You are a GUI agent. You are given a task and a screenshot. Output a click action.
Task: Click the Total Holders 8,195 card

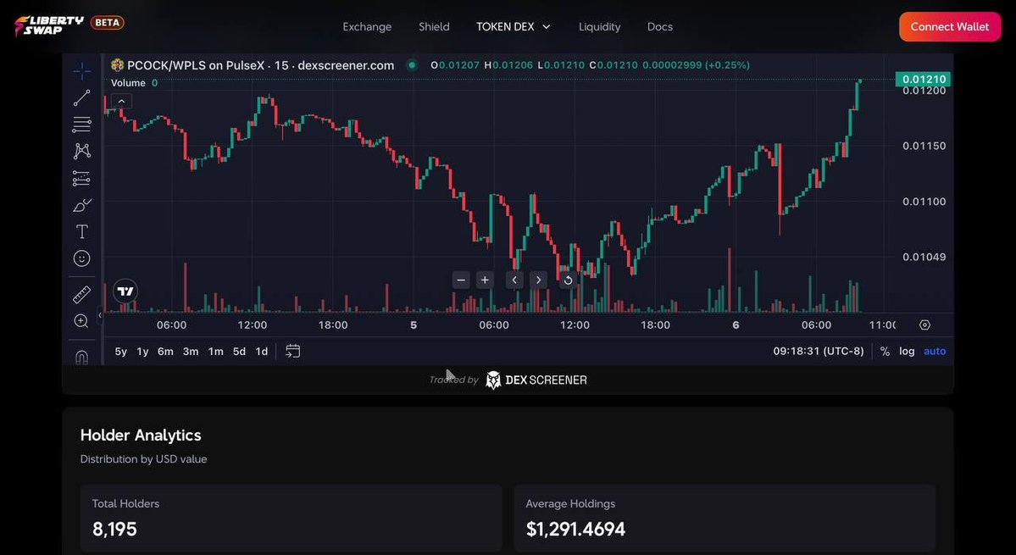point(291,518)
